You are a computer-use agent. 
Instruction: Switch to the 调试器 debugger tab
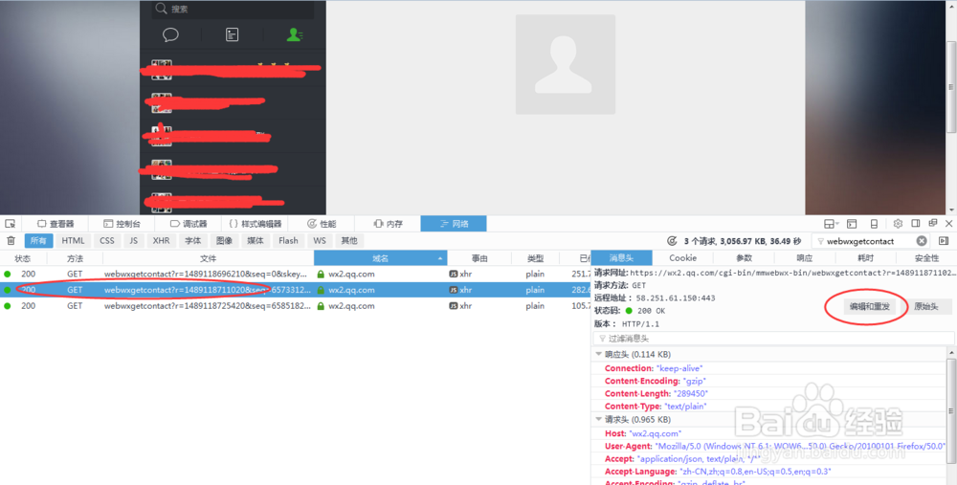pos(189,224)
